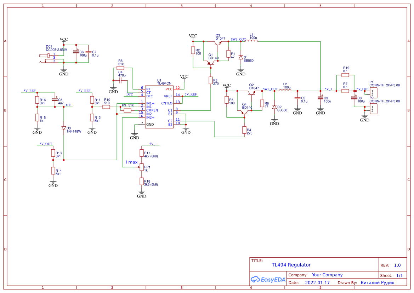Click the DC005-2.0MM part name

click(x=57, y=50)
